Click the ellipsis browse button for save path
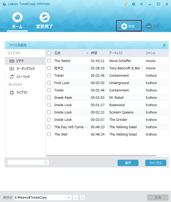This screenshot has height=202, width=171. tap(76, 198)
